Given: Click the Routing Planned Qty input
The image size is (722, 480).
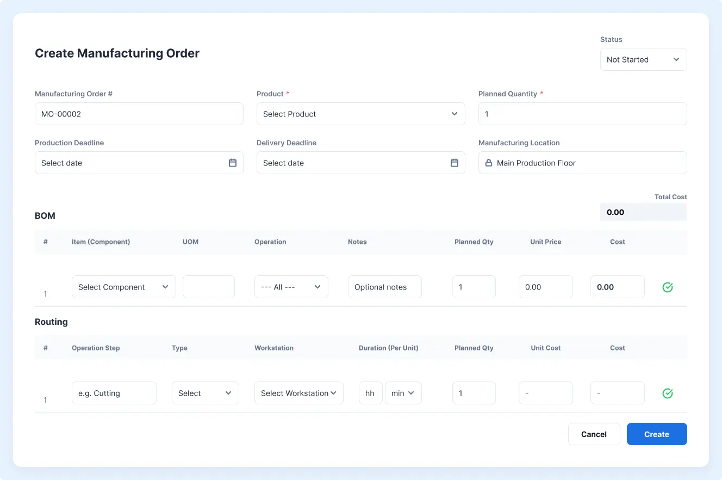Looking at the screenshot, I should [474, 393].
